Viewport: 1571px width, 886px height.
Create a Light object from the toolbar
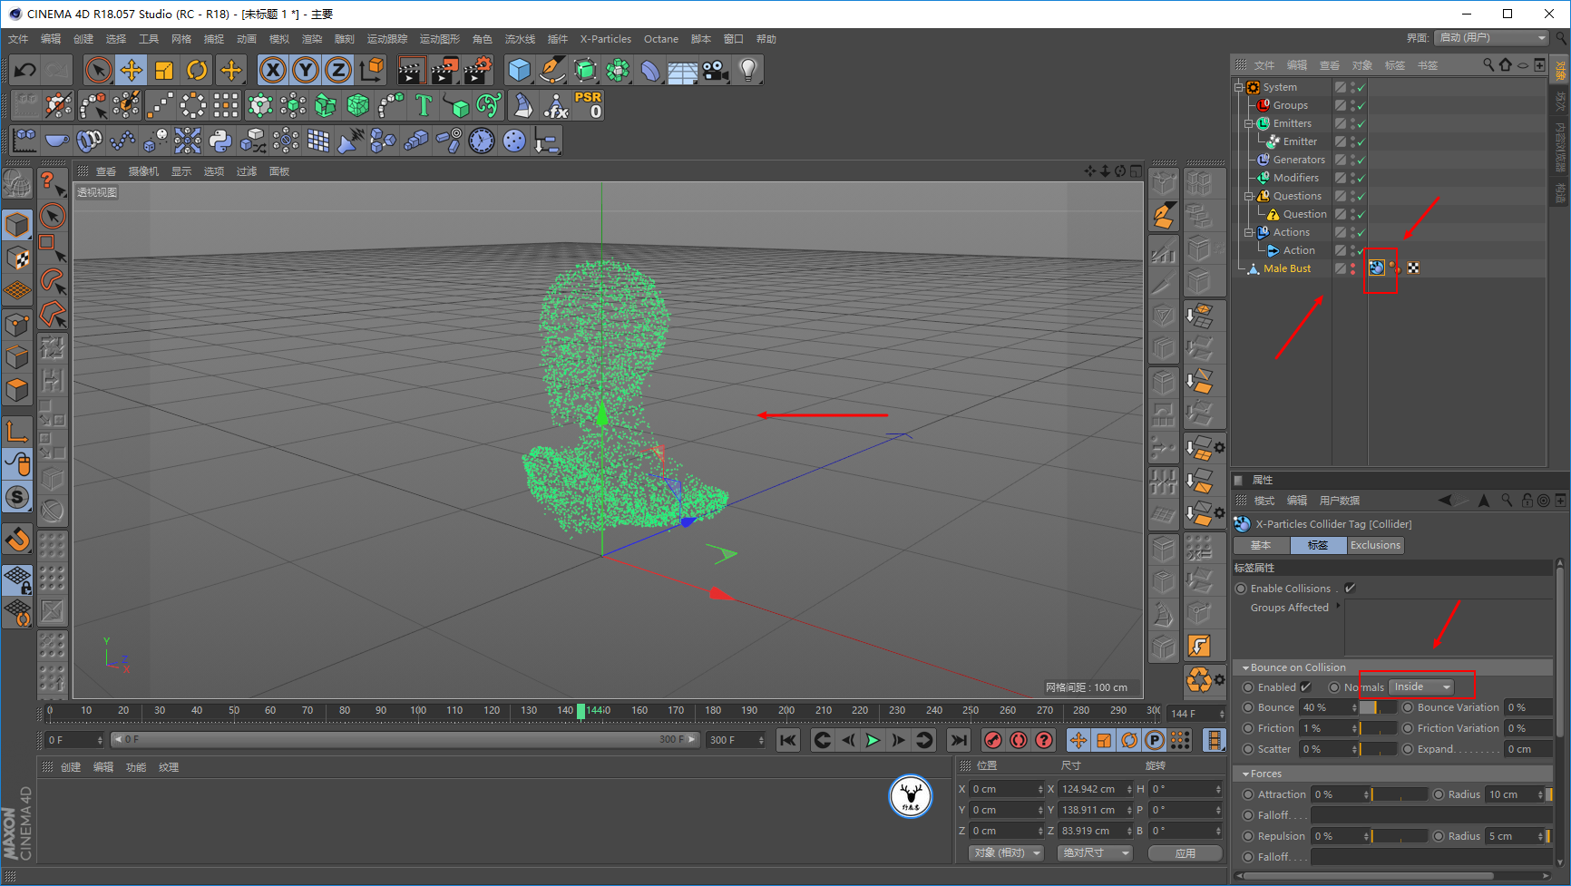coord(748,70)
